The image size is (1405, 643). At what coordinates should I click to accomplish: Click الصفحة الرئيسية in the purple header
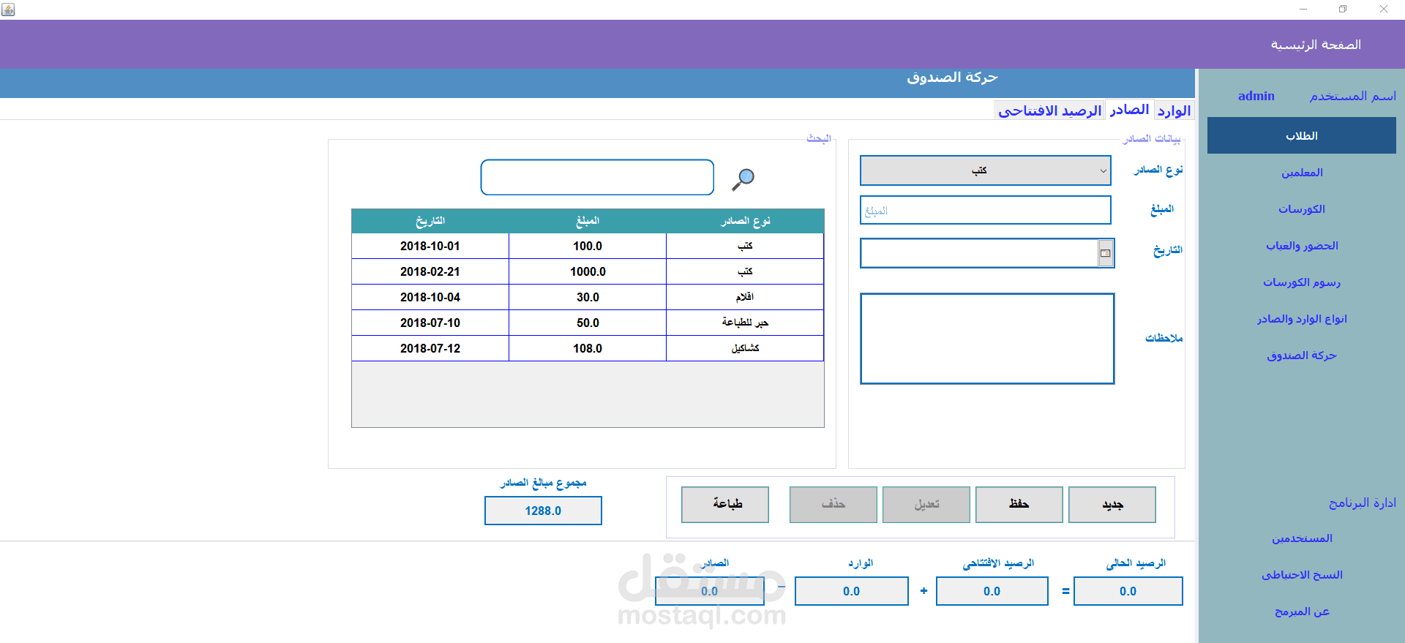(1315, 45)
